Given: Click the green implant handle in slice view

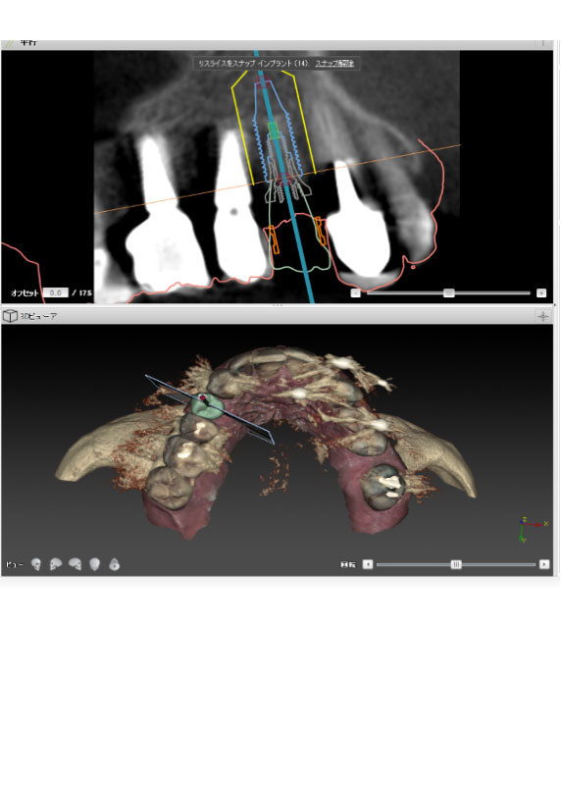Looking at the screenshot, I should tap(274, 131).
